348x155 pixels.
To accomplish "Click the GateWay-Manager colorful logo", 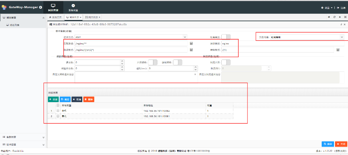I will (x=4, y=7).
